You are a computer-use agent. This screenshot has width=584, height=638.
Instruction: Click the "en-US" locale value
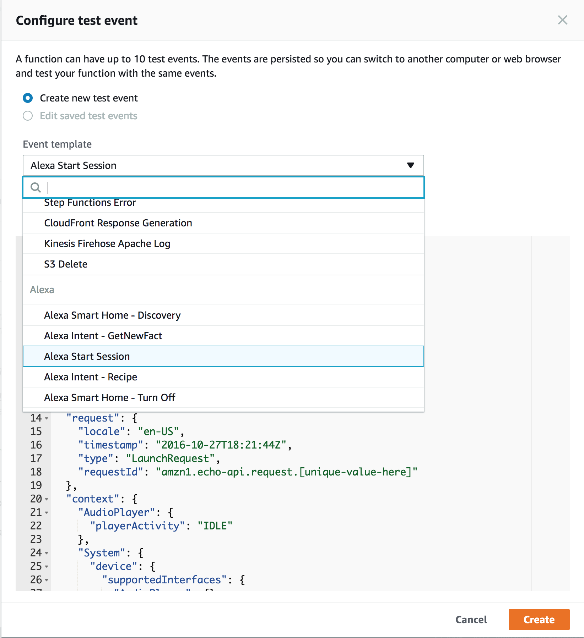click(158, 431)
